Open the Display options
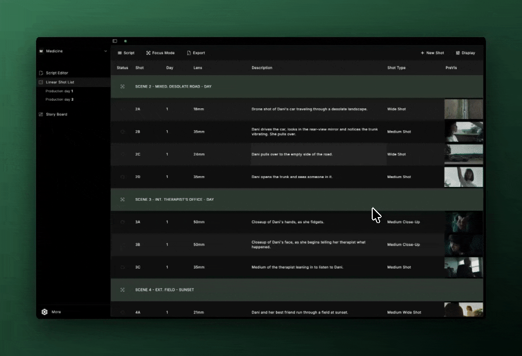This screenshot has width=522, height=356. (466, 53)
